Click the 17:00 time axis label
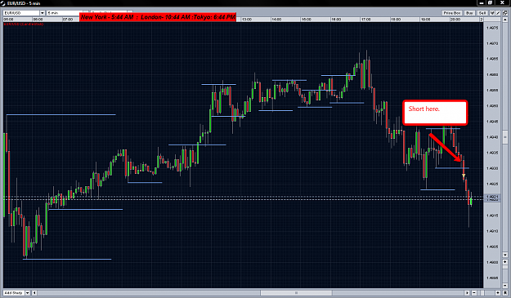This screenshot has width=511, height=298. pos(365,20)
